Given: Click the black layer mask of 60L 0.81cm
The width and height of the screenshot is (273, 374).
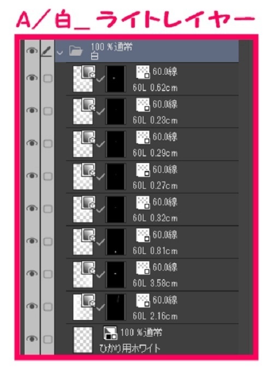Looking at the screenshot, I should [116, 242].
